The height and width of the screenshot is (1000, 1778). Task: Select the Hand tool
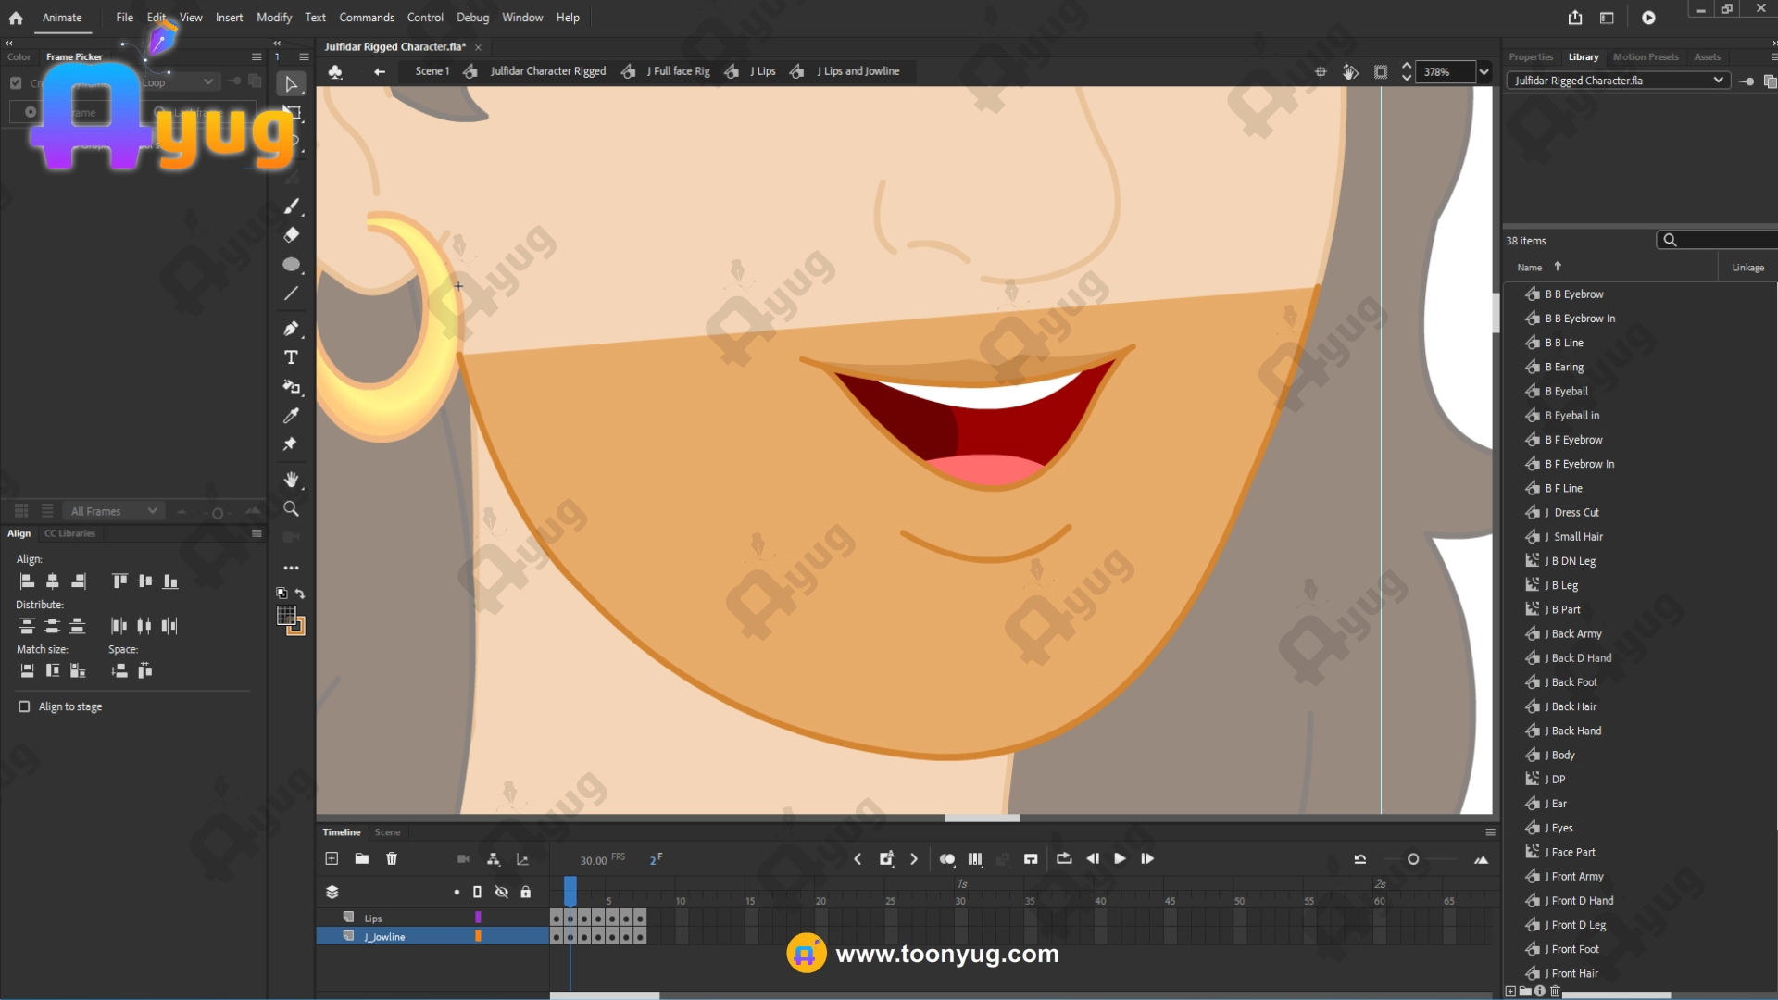tap(291, 480)
